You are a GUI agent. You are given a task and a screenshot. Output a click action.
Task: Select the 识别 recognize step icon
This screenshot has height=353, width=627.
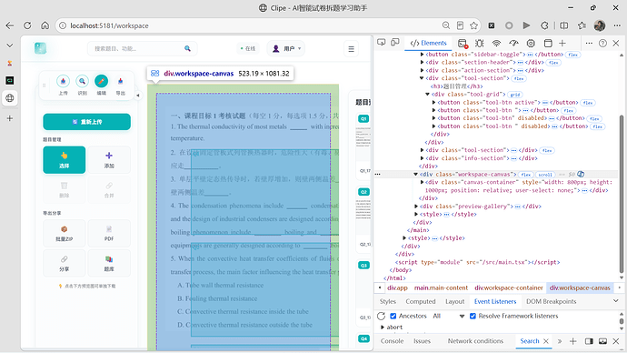(82, 81)
